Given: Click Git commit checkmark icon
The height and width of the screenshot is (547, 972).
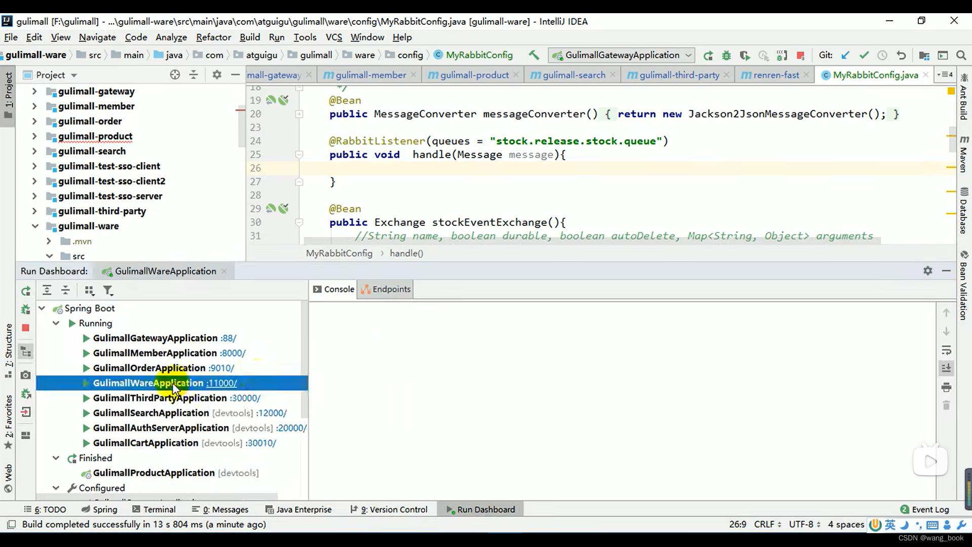Looking at the screenshot, I should (x=864, y=55).
